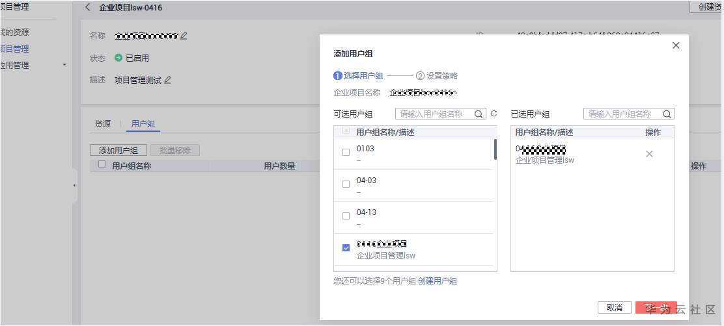Click the 添加用户组 button
Viewport: 724px width, 326px height.
tap(118, 150)
